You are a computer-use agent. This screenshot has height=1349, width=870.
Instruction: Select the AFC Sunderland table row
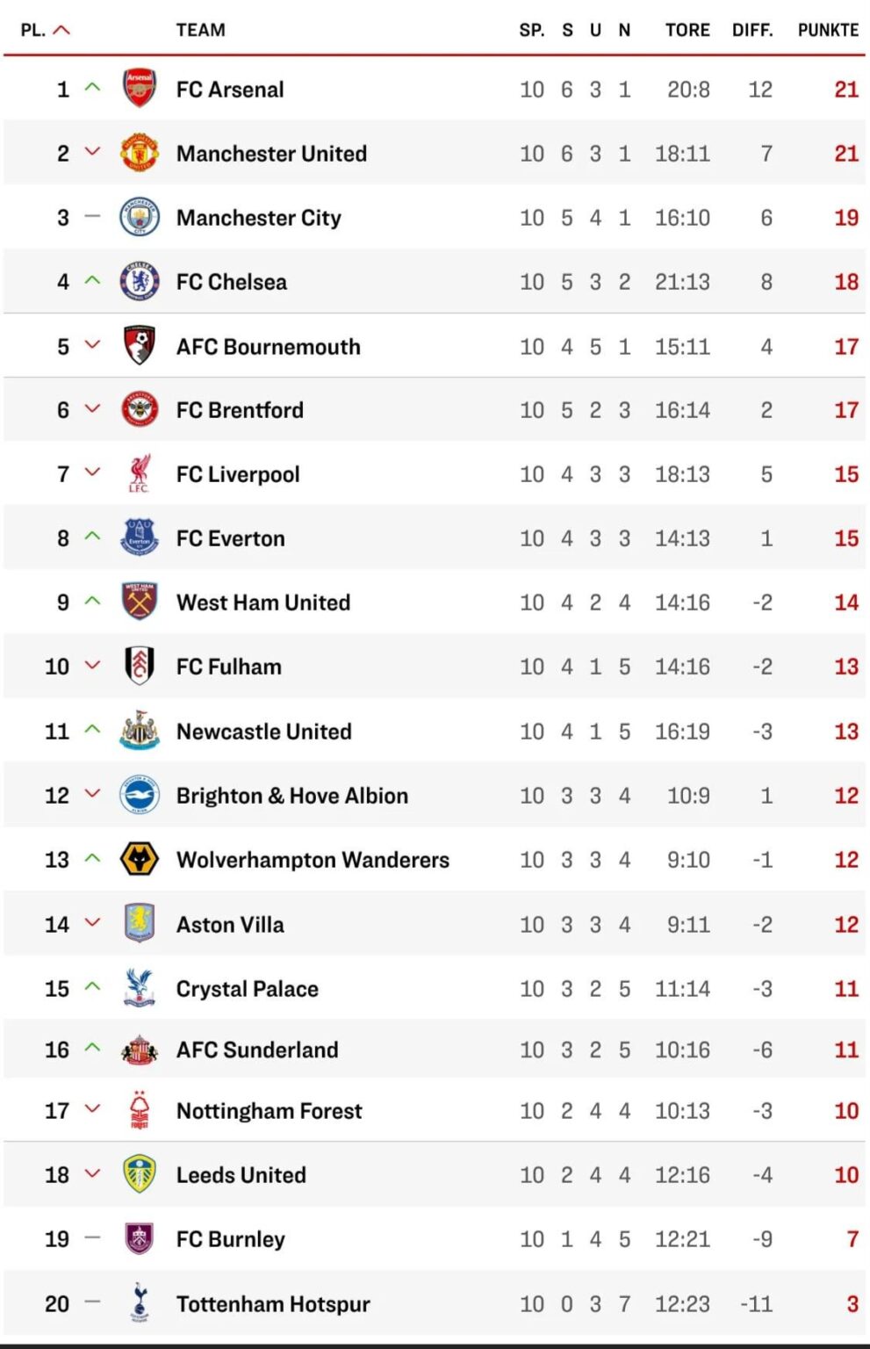[x=435, y=1050]
